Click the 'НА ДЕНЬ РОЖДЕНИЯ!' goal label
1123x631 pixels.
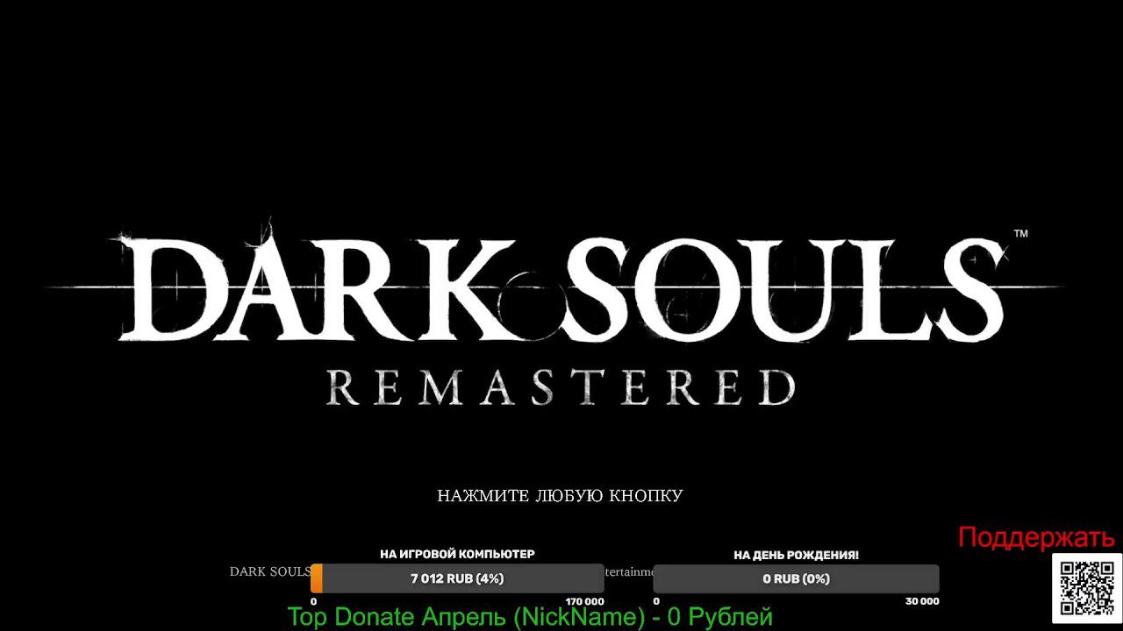797,556
